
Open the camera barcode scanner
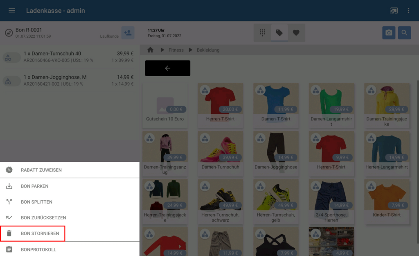click(389, 33)
